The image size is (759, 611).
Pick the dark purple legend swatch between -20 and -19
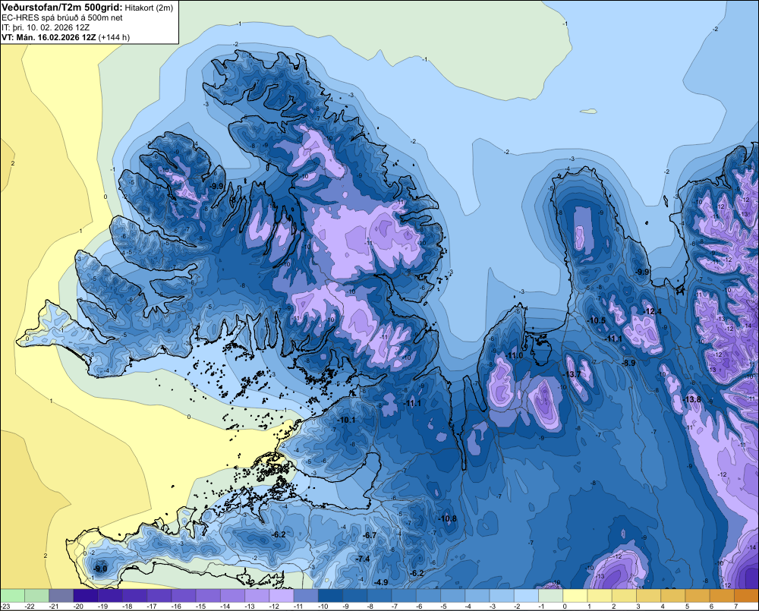click(86, 595)
